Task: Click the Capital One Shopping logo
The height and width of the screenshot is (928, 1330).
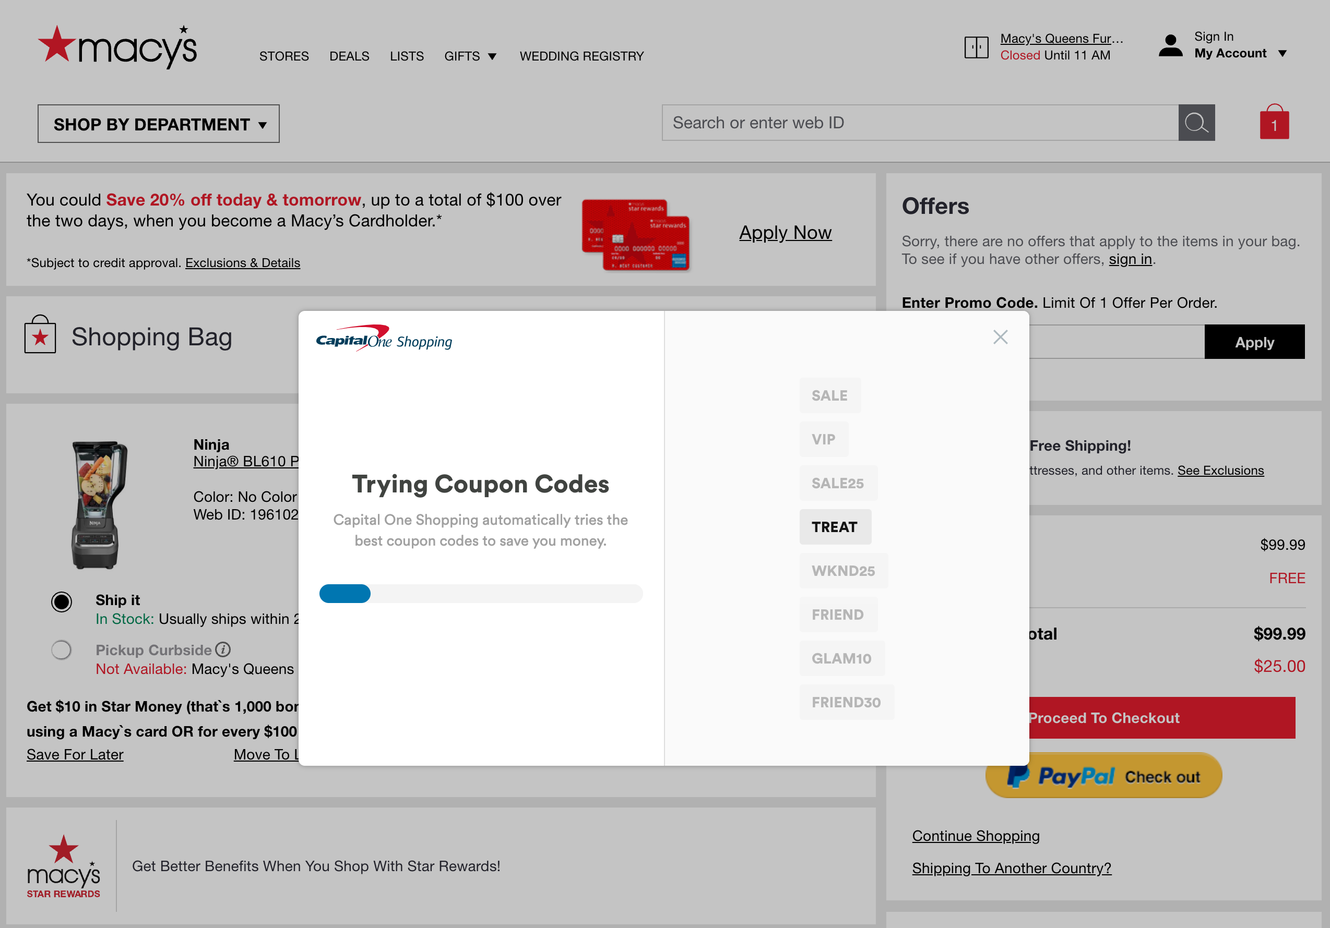Action: pyautogui.click(x=384, y=339)
